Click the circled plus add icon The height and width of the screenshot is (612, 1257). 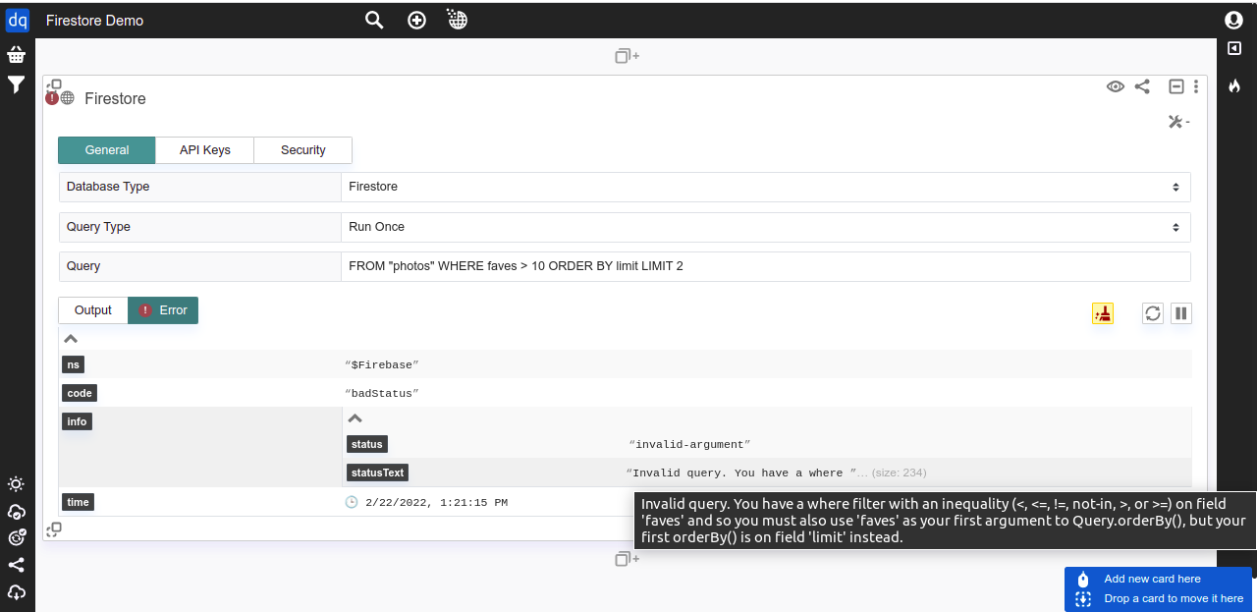416,20
